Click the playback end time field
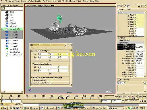 tap(106, 101)
